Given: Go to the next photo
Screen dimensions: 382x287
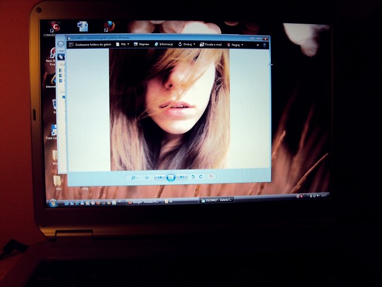Looking at the screenshot, I should (181, 177).
